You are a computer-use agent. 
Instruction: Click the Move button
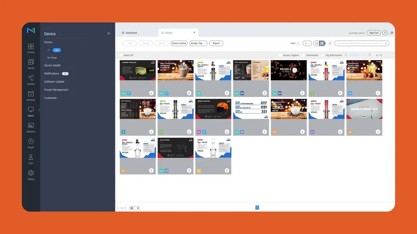pos(162,43)
